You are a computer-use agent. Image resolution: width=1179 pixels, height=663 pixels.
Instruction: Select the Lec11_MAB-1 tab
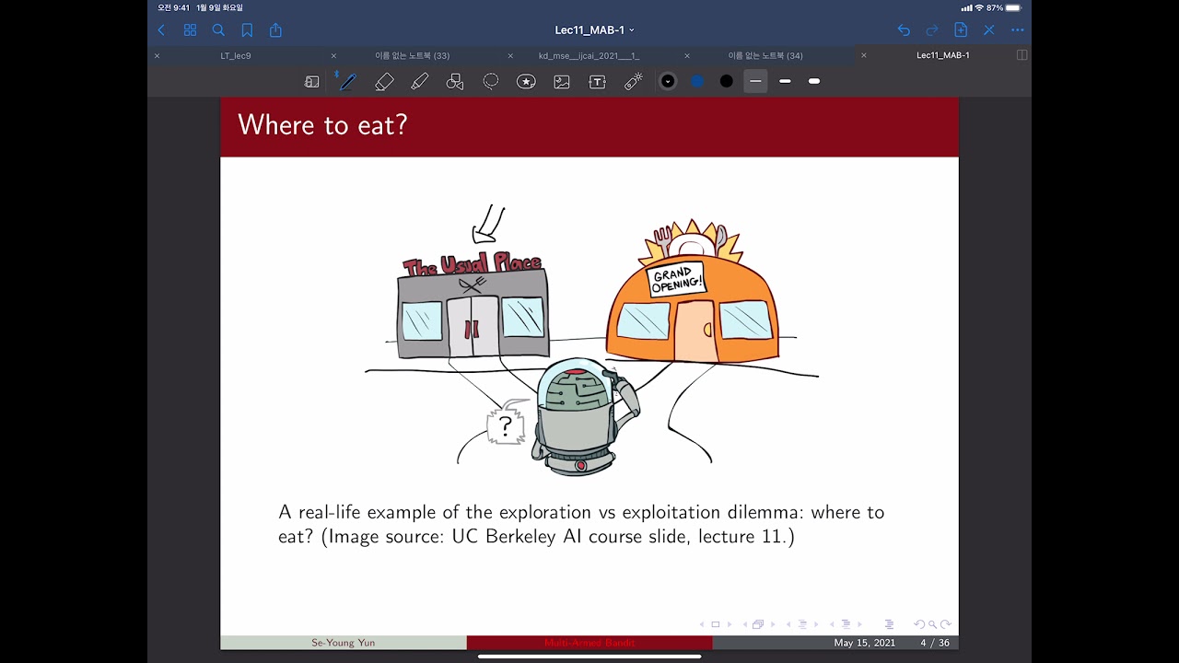click(x=942, y=55)
